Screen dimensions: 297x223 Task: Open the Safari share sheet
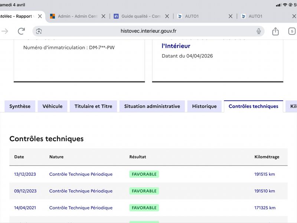click(x=275, y=31)
